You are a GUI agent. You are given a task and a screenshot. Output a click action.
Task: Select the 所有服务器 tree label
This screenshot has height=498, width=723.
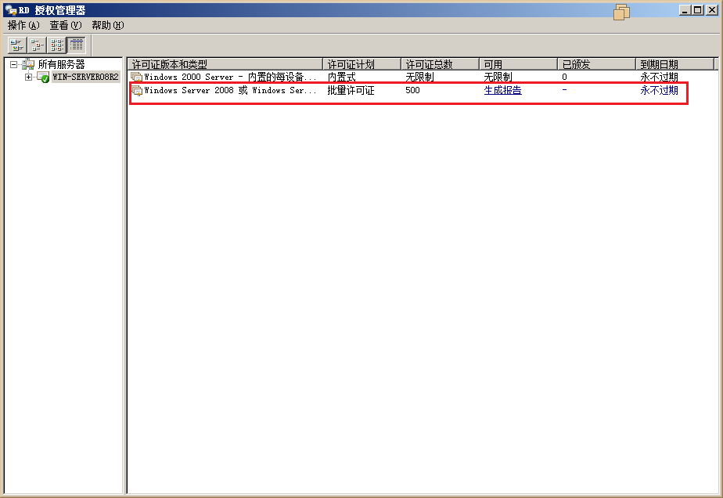61,65
